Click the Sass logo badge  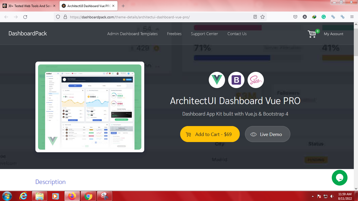[x=256, y=80]
